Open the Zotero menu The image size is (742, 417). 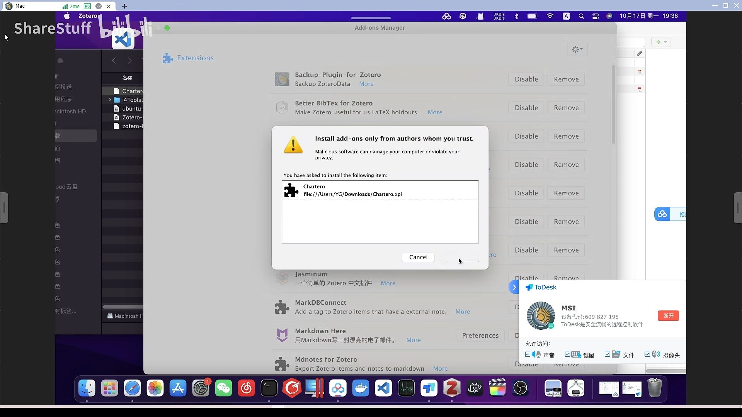pos(88,16)
